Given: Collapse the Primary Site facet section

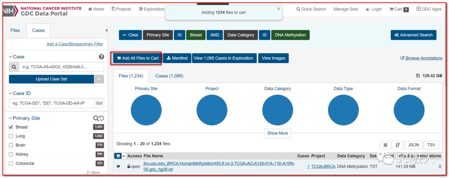Looking at the screenshot, I should tap(25, 118).
